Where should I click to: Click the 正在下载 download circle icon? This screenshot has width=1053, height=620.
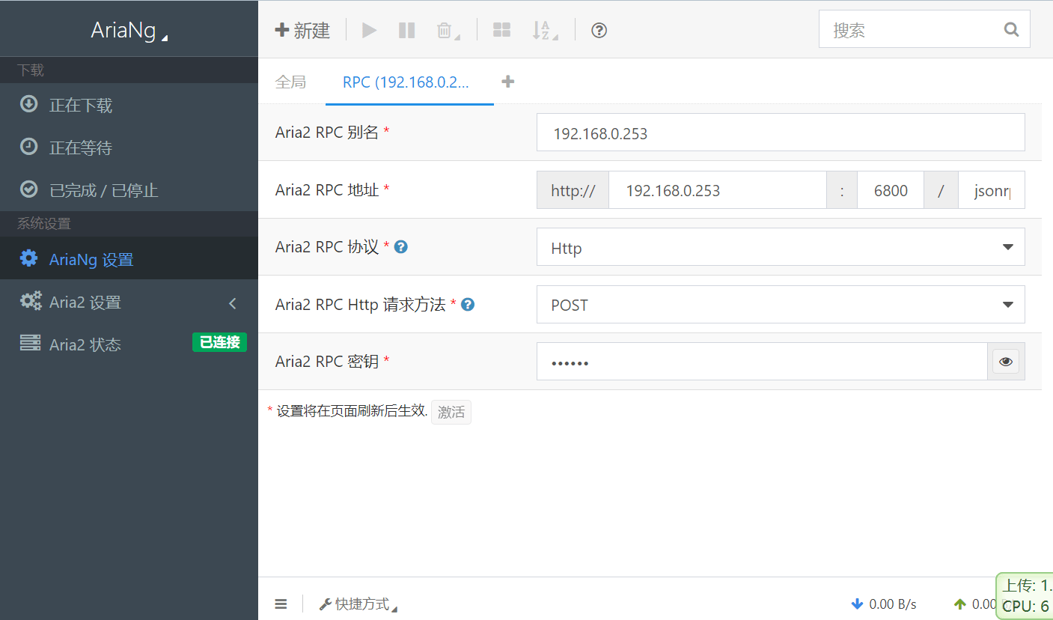pyautogui.click(x=28, y=104)
